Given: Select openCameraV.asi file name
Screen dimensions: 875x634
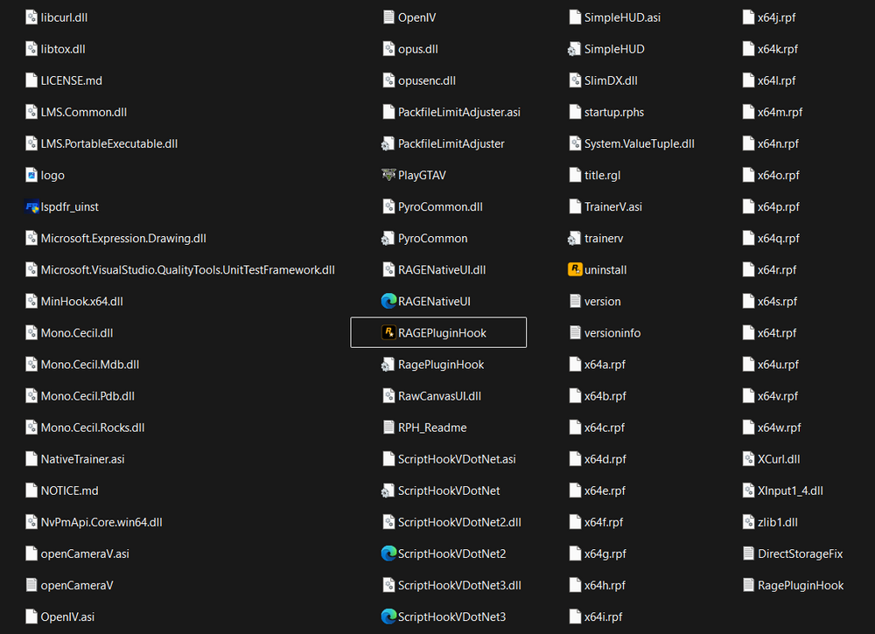Looking at the screenshot, I should click(x=85, y=554).
